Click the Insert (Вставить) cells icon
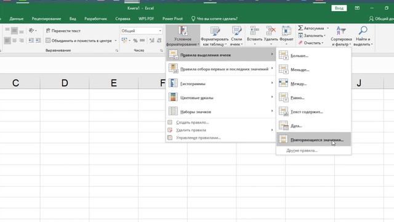394x222 pixels. coord(254,31)
